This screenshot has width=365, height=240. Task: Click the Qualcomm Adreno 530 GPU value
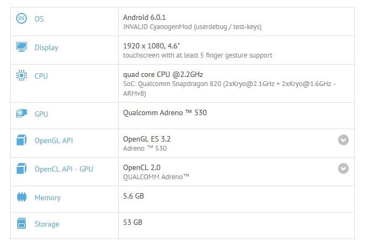(165, 112)
